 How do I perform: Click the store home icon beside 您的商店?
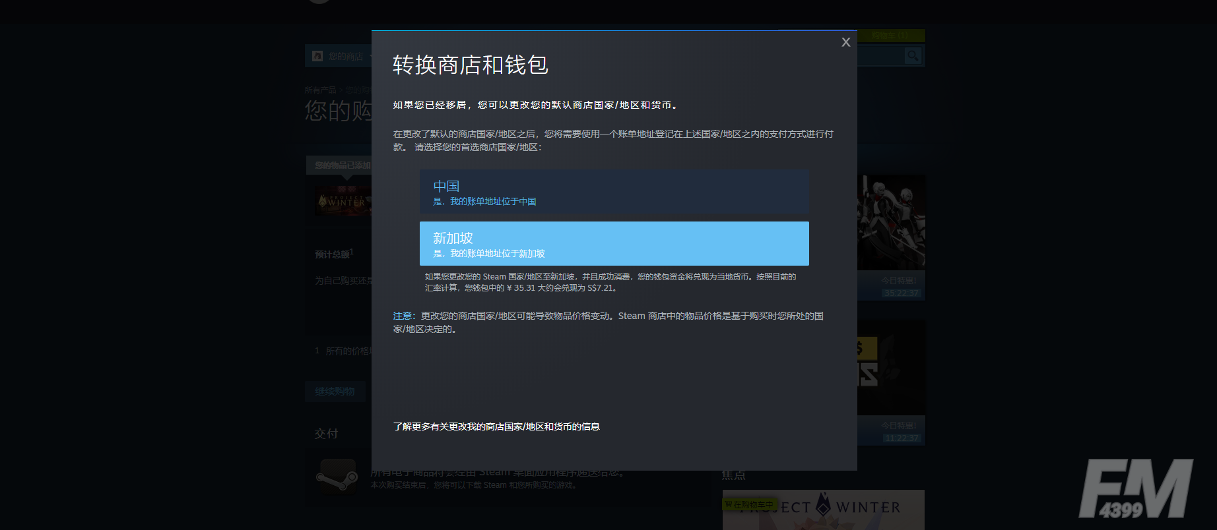(x=317, y=56)
